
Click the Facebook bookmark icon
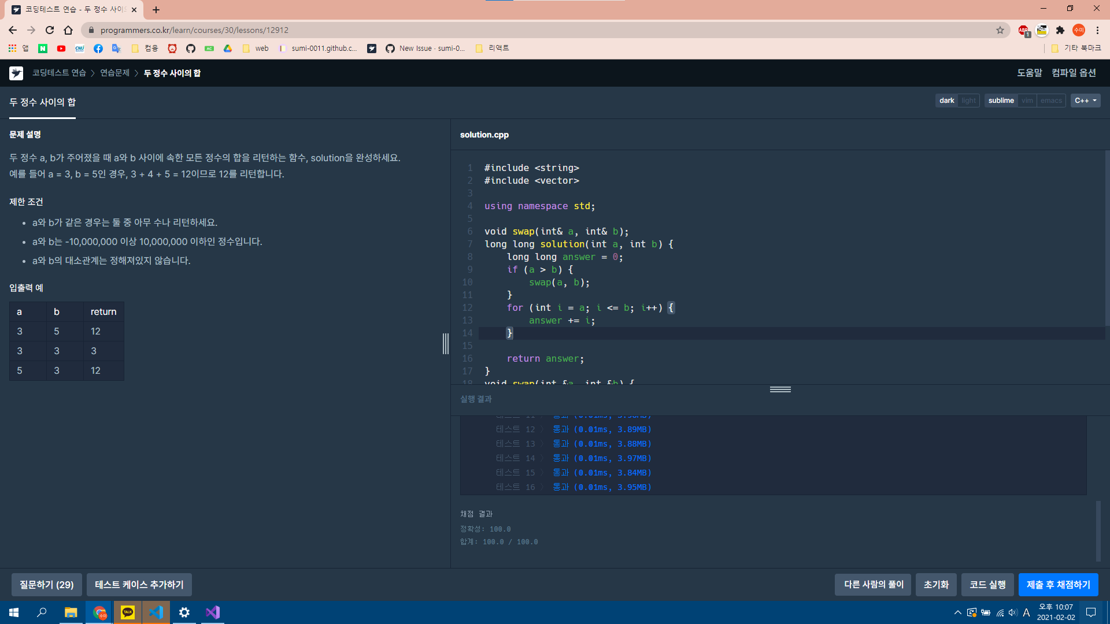pos(98,49)
